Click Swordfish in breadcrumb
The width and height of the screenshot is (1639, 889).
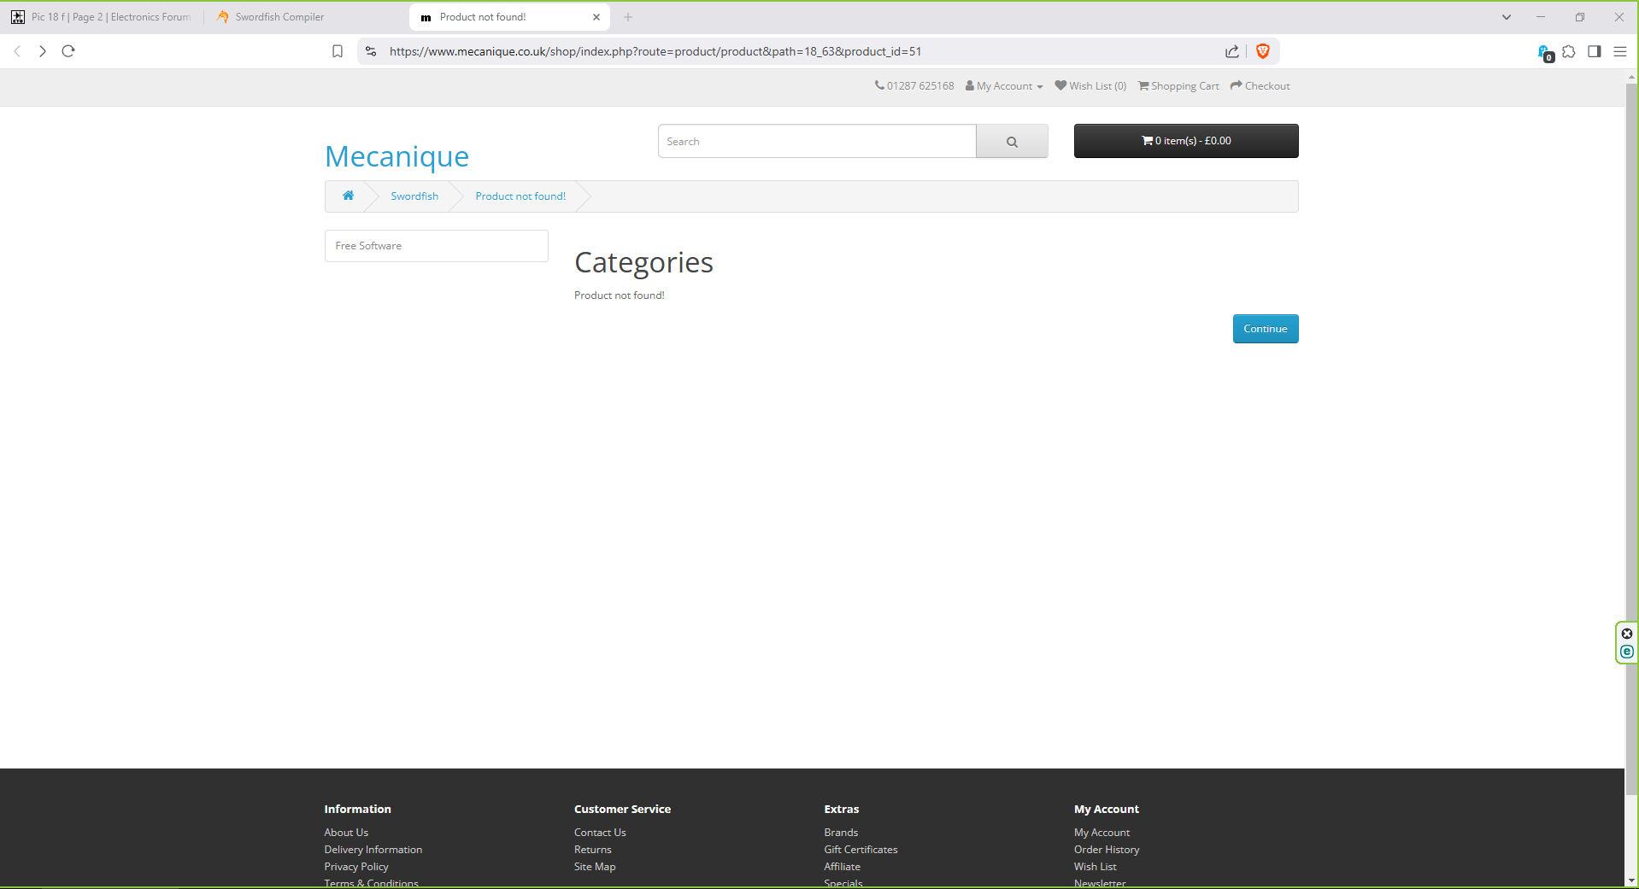[414, 196]
